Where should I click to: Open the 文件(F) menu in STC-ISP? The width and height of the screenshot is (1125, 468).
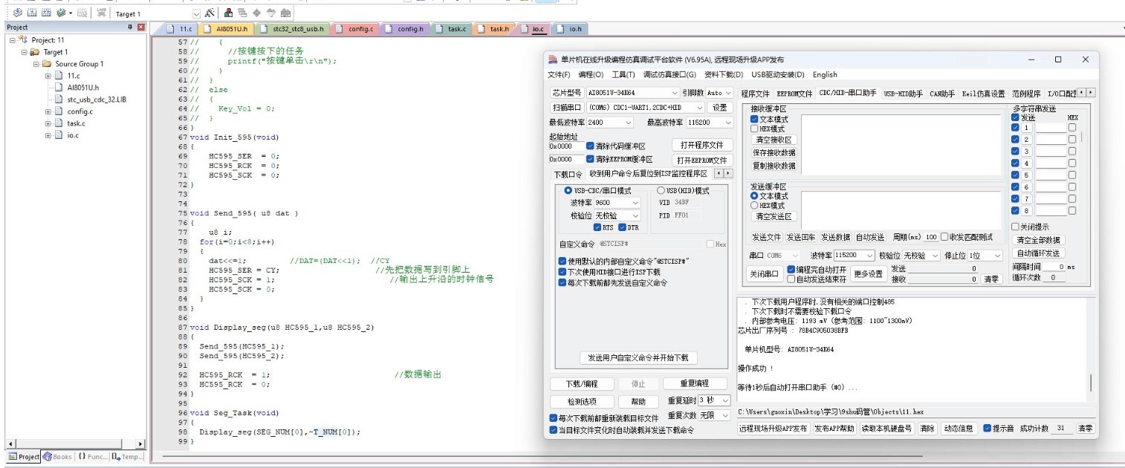(x=559, y=74)
